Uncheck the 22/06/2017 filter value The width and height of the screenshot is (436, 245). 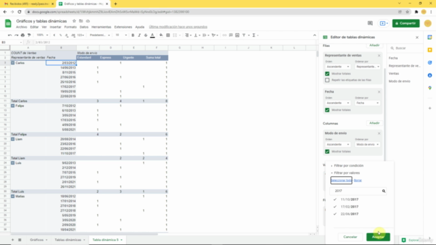click(x=335, y=214)
